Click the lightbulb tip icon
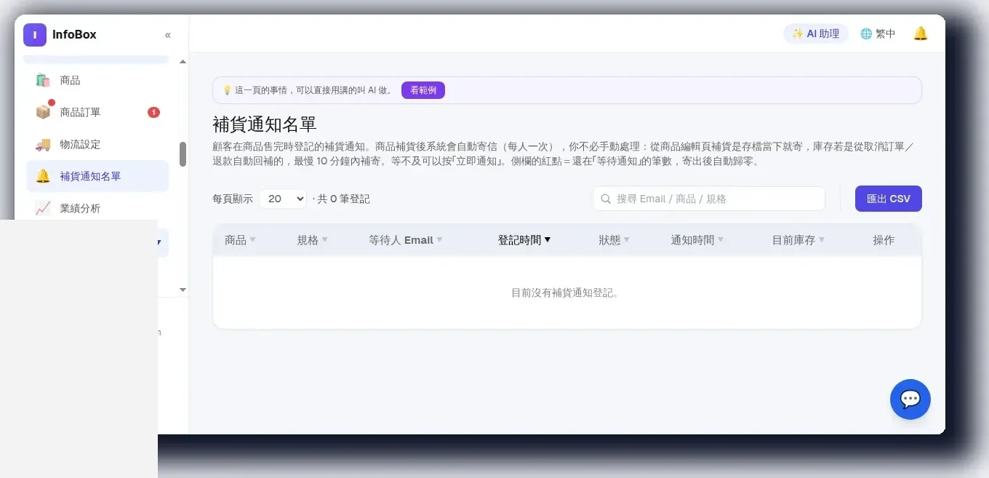This screenshot has width=989, height=478. (227, 90)
